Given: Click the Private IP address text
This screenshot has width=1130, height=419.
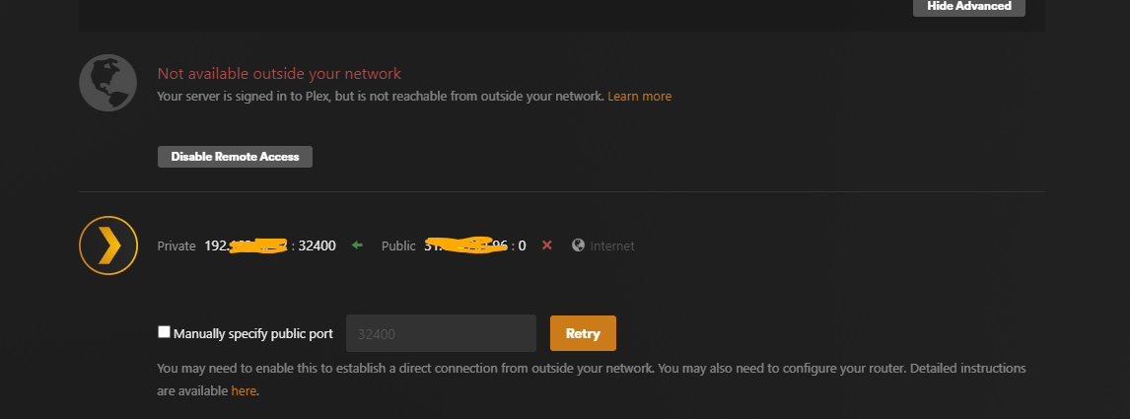Looking at the screenshot, I should point(269,245).
